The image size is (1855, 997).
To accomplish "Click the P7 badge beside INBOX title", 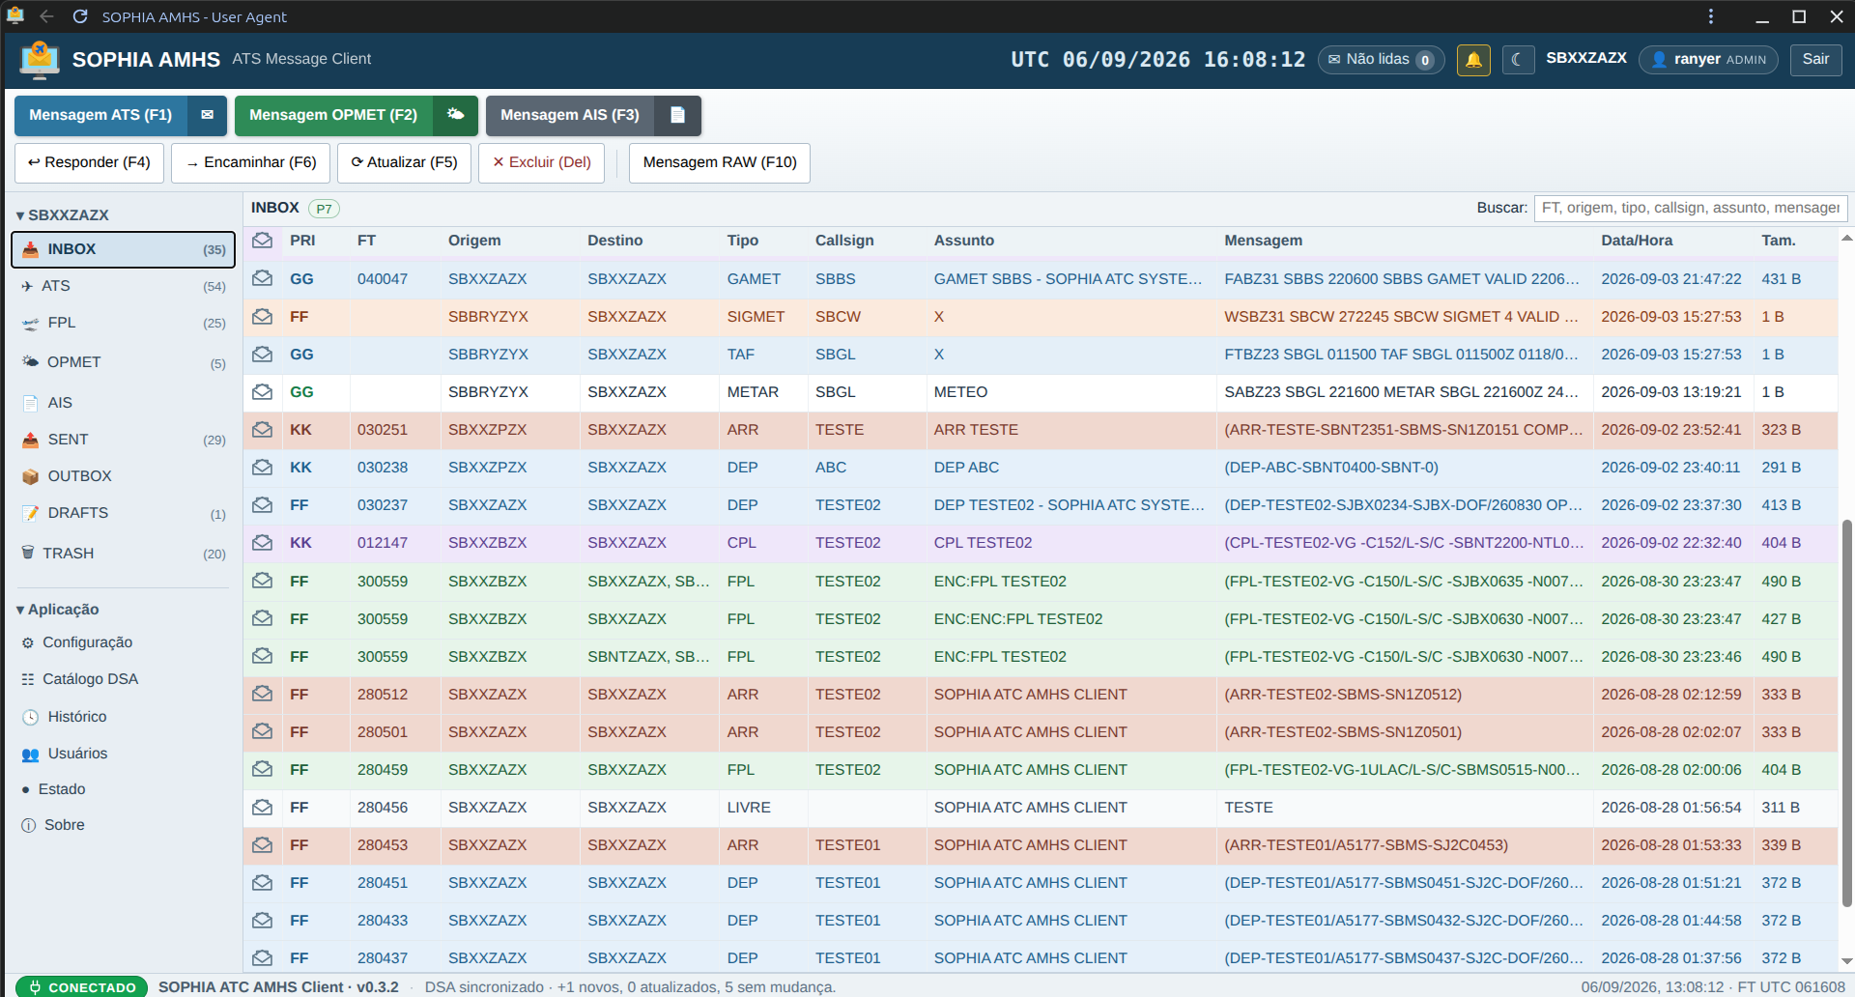I will coord(324,209).
